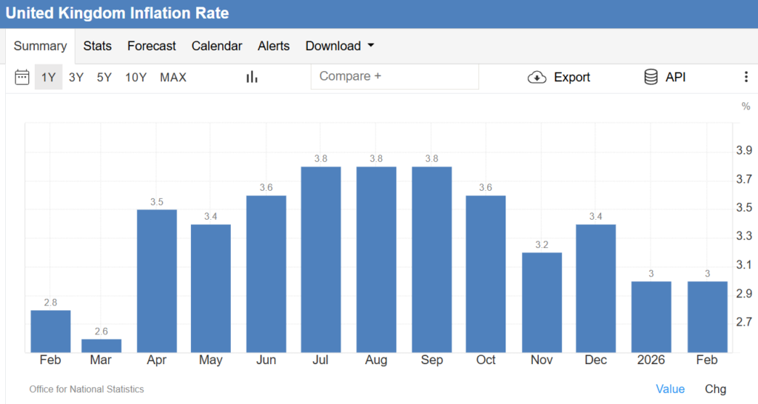
Task: Switch to the 5Y time range
Action: 104,77
